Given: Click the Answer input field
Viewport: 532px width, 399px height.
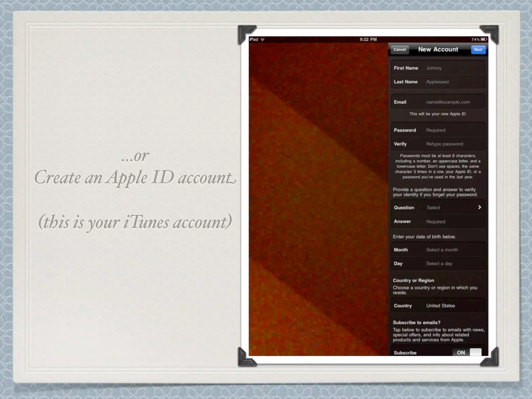Looking at the screenshot, I should 438,221.
